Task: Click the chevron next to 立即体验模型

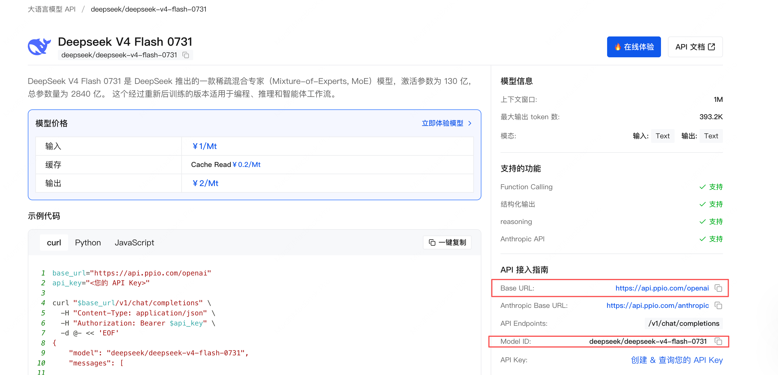Action: point(470,123)
